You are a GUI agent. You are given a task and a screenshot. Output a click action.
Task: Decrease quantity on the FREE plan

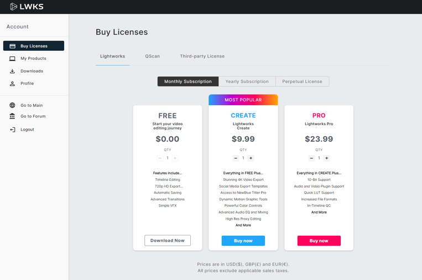tap(160, 158)
